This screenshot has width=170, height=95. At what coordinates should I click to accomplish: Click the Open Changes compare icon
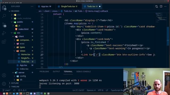[x=156, y=6]
